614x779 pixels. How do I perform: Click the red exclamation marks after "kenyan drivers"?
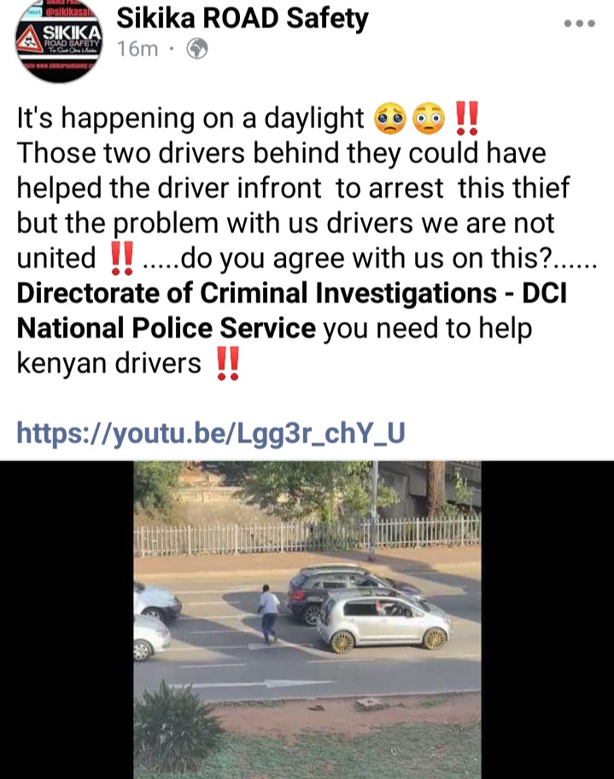pyautogui.click(x=228, y=363)
